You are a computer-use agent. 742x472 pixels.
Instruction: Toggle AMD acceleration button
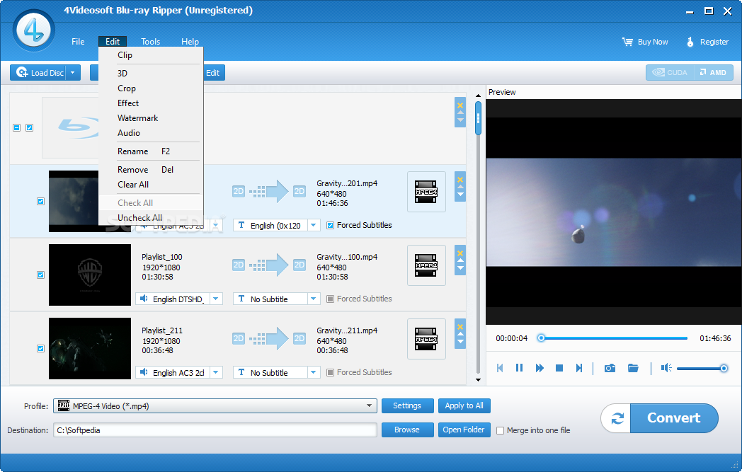tap(713, 72)
